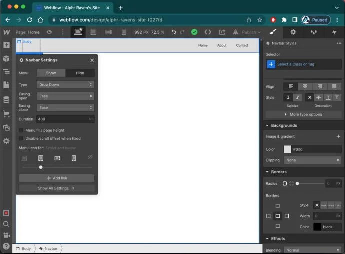The height and width of the screenshot is (254, 345).
Task: Justify text alignment
Action: pos(334,86)
